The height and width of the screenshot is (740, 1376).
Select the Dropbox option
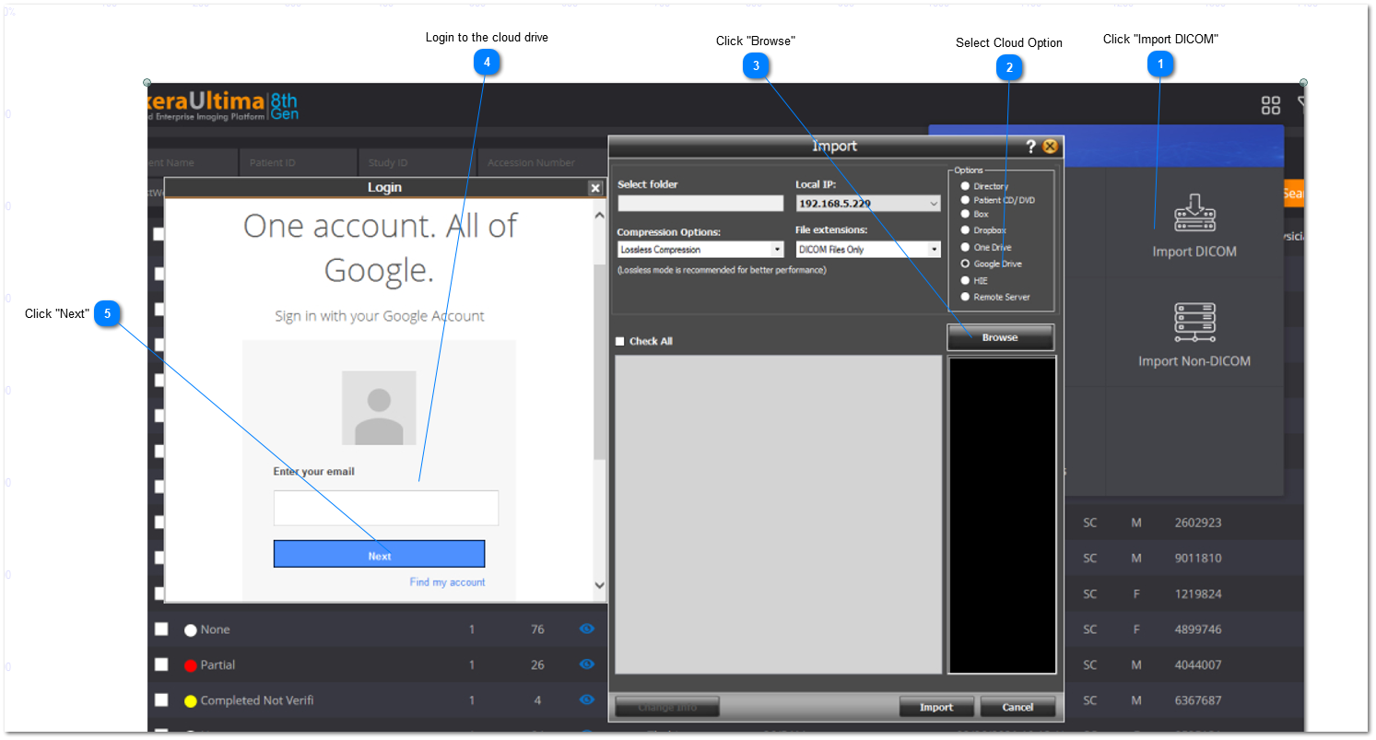966,230
